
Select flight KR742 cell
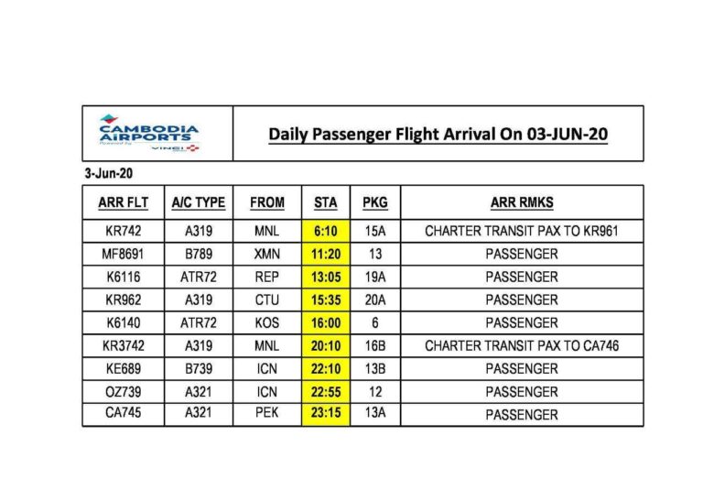coord(124,231)
